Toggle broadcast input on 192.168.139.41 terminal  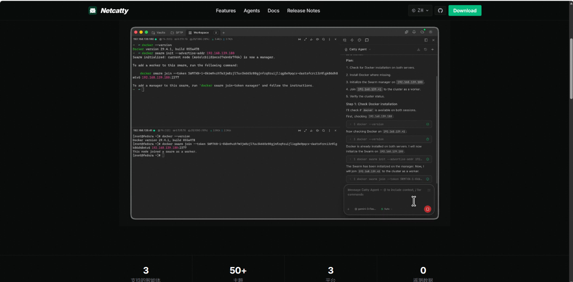pyautogui.click(x=299, y=130)
